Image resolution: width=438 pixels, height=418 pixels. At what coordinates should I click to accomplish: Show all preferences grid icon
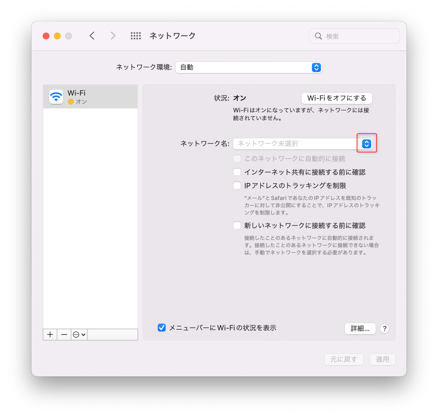pyautogui.click(x=136, y=36)
